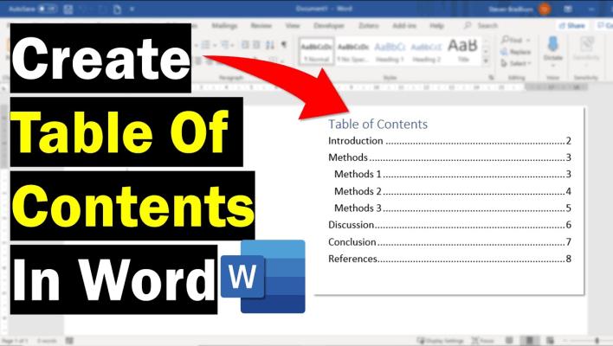Image resolution: width=613 pixels, height=346 pixels.
Task: Switch to Web Layout view icon
Action: click(551, 341)
